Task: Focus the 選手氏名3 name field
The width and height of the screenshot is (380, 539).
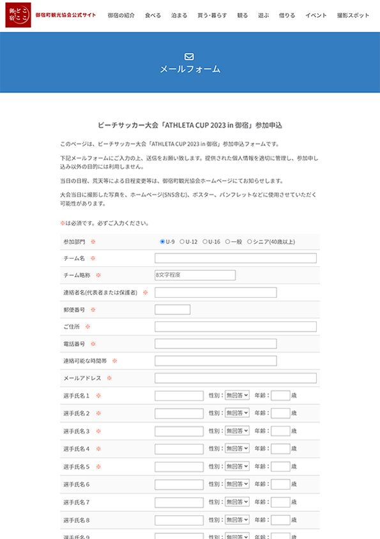Action: (179, 431)
